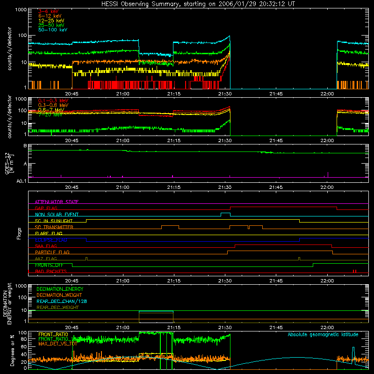Click the NON_SOLAR_EVENT flag label
Image resolution: width=374 pixels, height=374 pixels.
pos(57,215)
